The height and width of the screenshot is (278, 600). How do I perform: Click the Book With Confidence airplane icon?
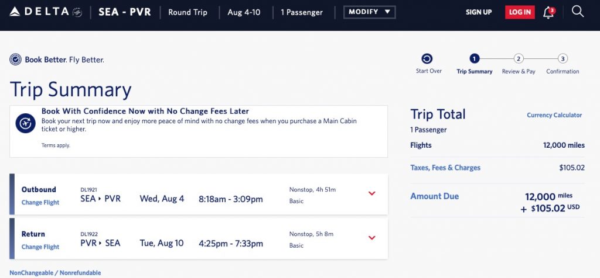(x=25, y=124)
